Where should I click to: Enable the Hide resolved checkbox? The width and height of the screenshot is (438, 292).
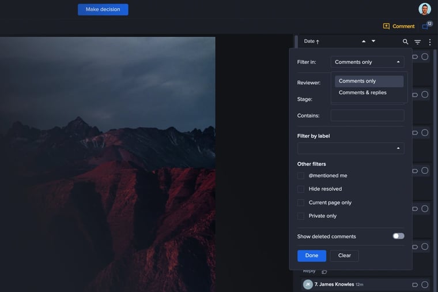tap(301, 189)
